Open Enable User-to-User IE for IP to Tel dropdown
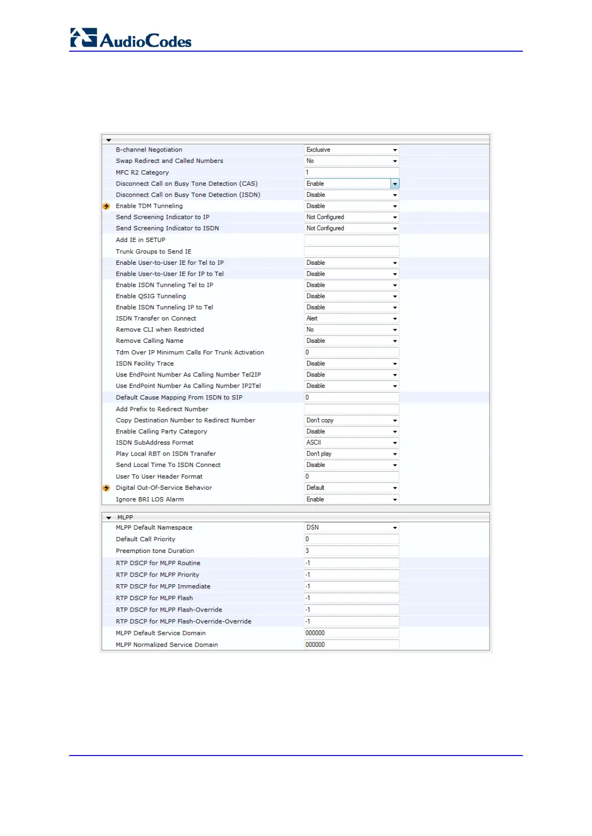The height and width of the screenshot is (836, 592). pos(351,274)
